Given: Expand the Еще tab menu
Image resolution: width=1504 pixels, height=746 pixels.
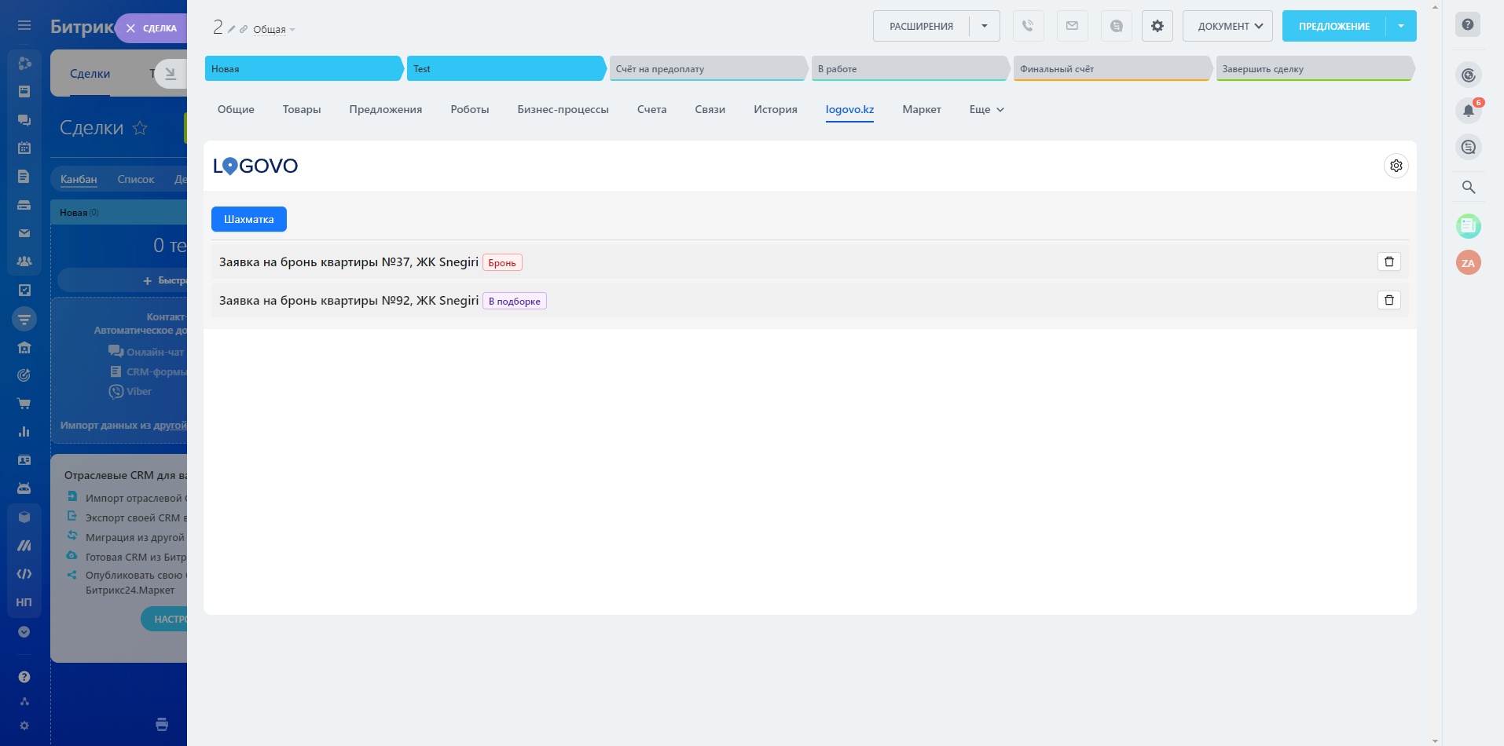Looking at the screenshot, I should (986, 109).
